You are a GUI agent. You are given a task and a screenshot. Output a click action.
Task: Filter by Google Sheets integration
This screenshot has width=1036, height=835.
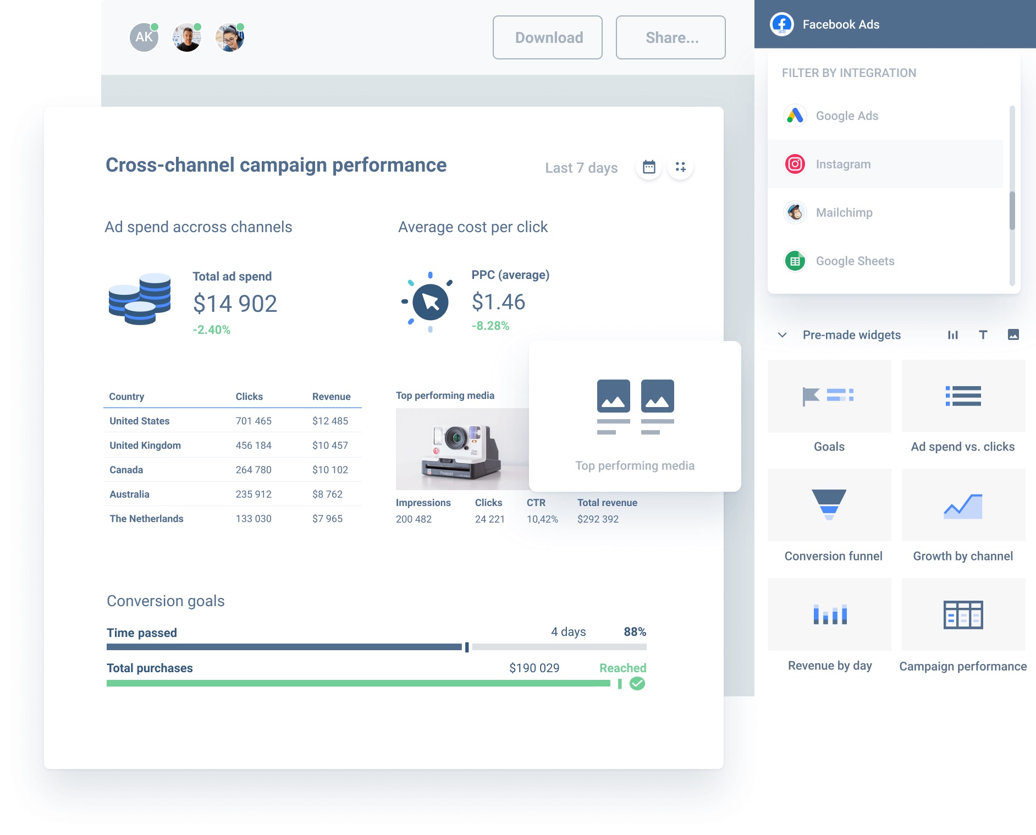pyautogui.click(x=885, y=261)
